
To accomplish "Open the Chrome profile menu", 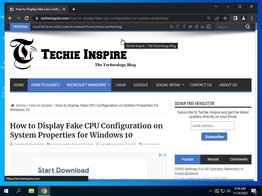I will click(x=244, y=18).
